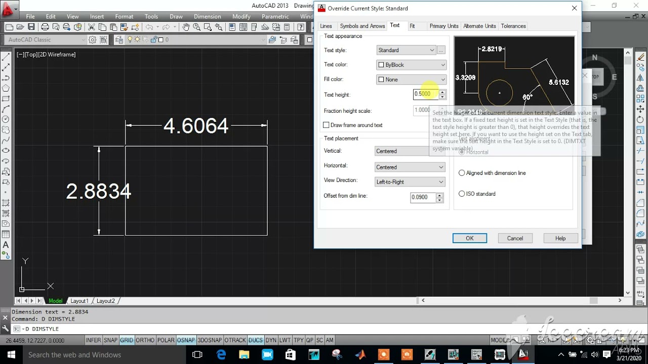Screen dimensions: 648x364
Task: Switch to the Lines tab
Action: [x=326, y=26]
